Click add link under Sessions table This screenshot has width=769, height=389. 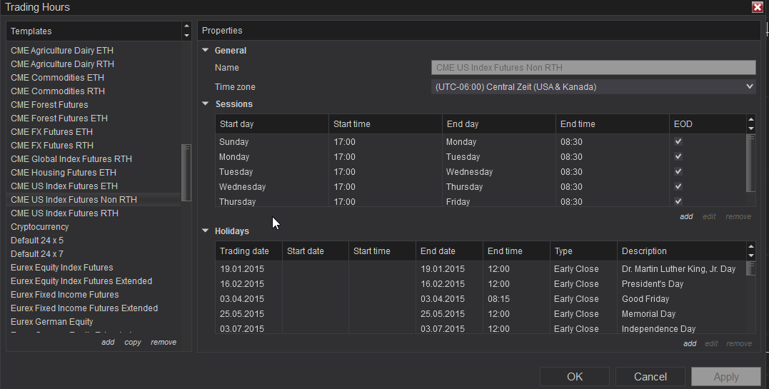686,216
